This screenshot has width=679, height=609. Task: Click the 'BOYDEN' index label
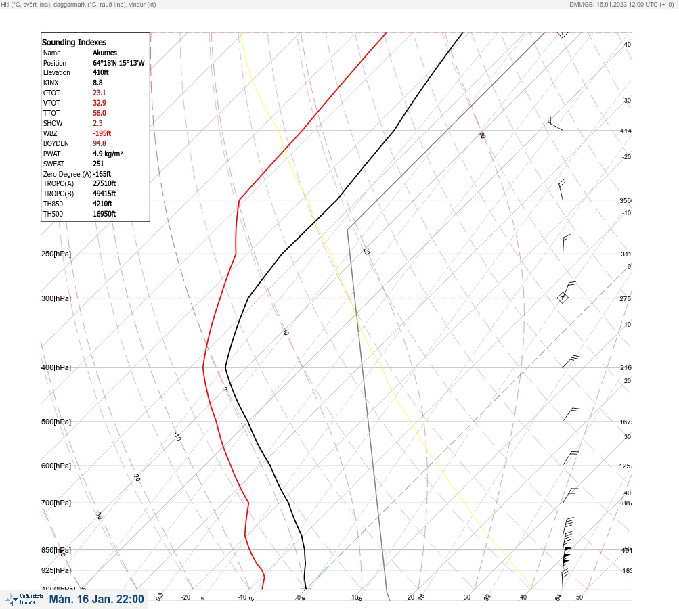56,143
